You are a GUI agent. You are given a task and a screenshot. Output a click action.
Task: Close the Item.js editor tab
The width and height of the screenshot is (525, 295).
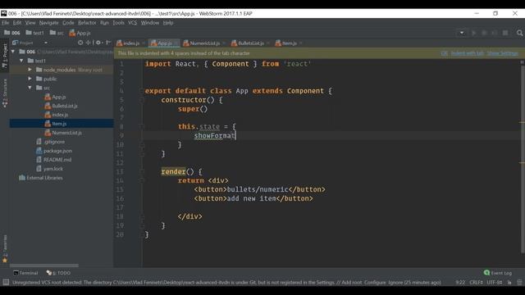click(301, 43)
